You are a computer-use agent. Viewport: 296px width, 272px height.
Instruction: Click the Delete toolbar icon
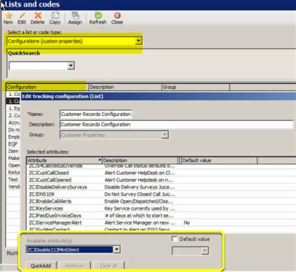[38, 16]
